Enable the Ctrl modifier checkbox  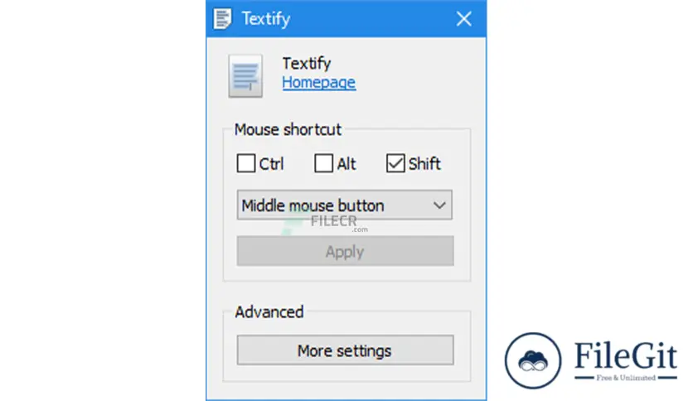245,163
